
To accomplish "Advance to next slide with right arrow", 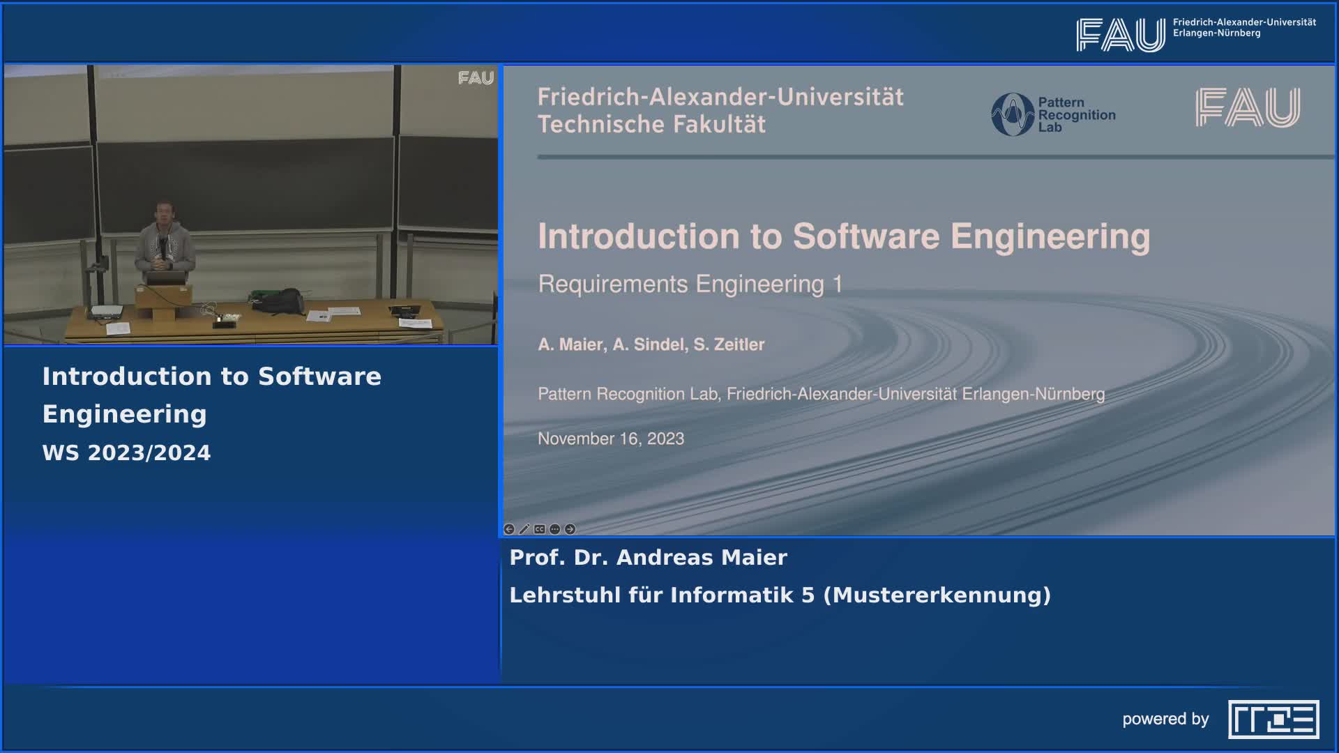I will click(x=570, y=529).
